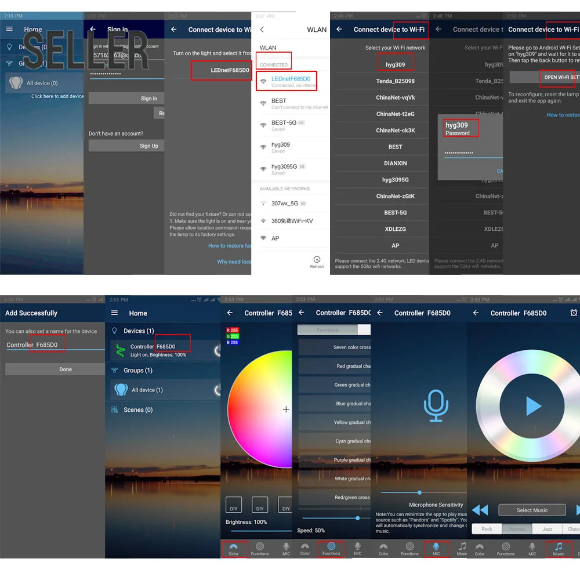The width and height of the screenshot is (580, 580).
Task: Toggle power for All device (1) group
Action: coord(217,390)
